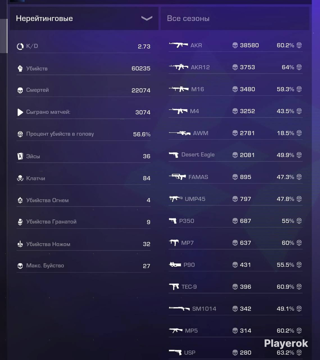The width and height of the screenshot is (320, 360).
Task: Select the FAMAS weapon icon
Action: click(177, 177)
